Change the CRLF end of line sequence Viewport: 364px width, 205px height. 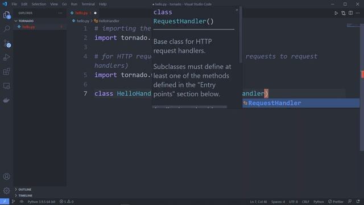pos(305,202)
